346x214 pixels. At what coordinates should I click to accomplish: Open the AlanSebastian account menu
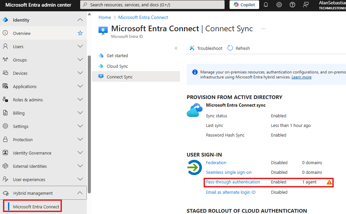point(332,5)
